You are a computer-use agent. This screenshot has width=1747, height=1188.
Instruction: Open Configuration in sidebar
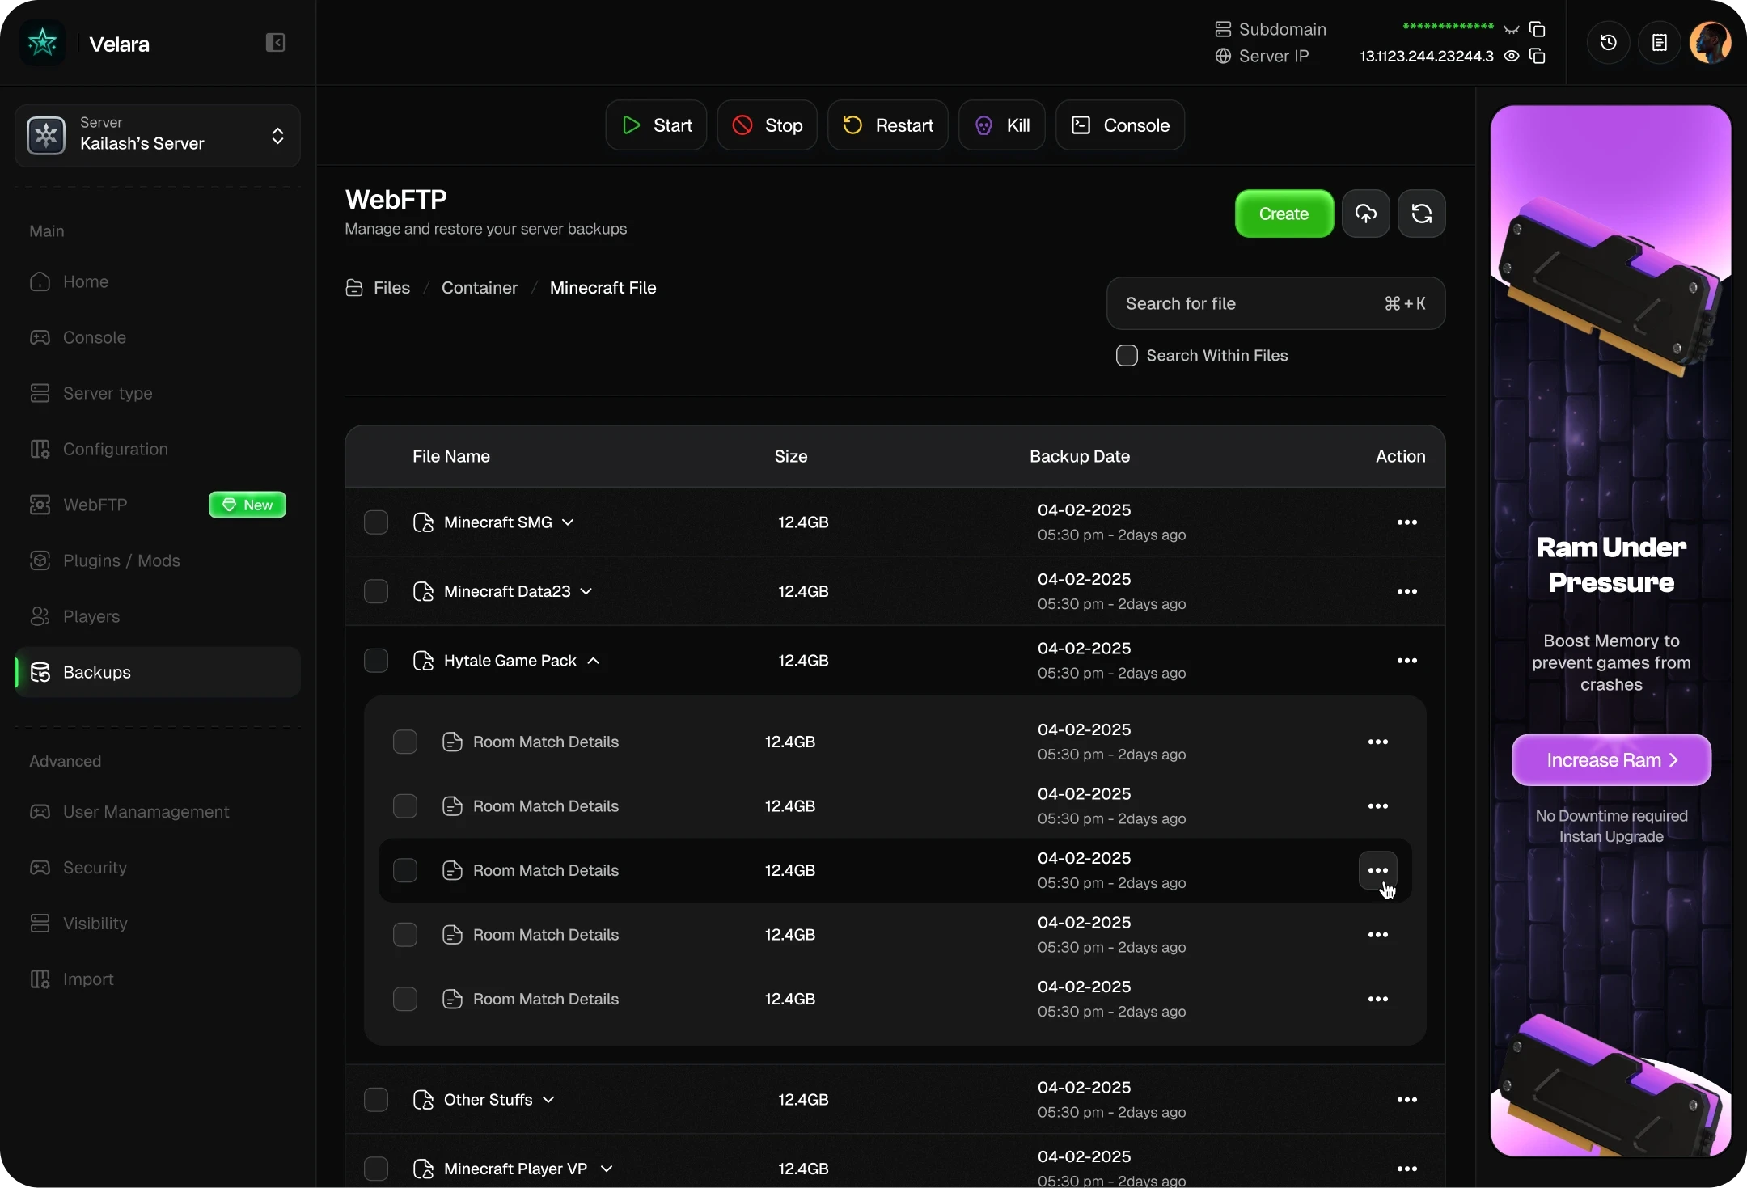(x=158, y=449)
